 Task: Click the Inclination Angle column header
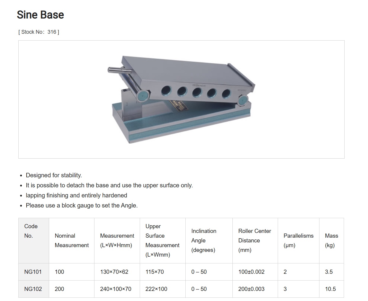click(204, 240)
